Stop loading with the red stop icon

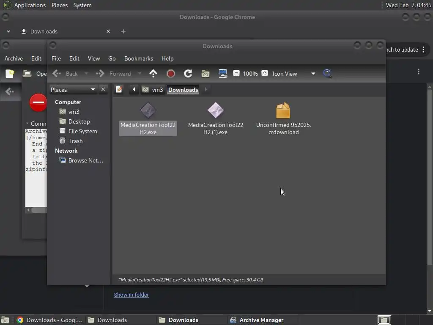click(171, 74)
